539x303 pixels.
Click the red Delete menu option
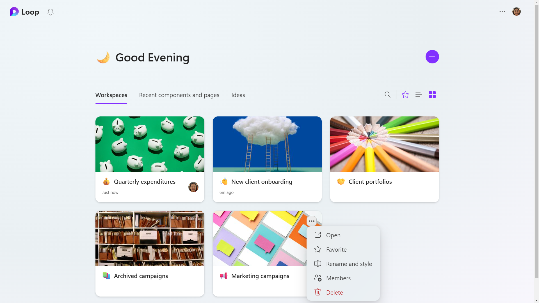[334, 292]
